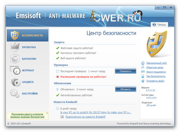Click the house icon beside Официальный сайт
The height and width of the screenshot is (132, 180).
pyautogui.click(x=143, y=63)
